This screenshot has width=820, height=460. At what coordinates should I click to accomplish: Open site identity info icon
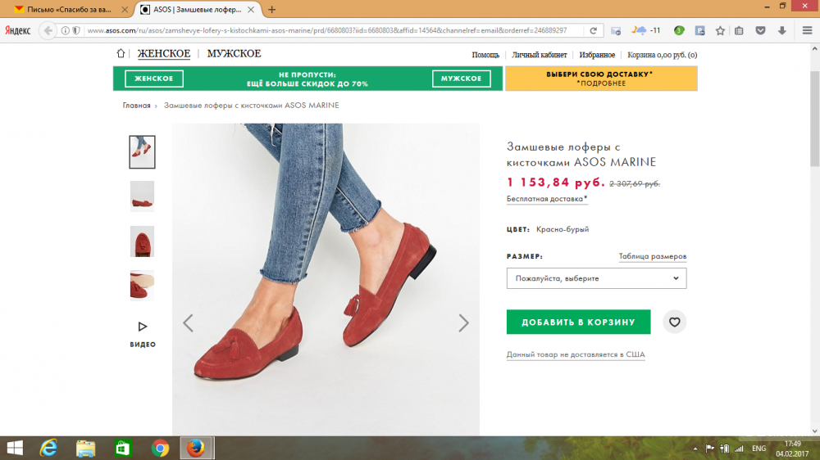[x=66, y=30]
